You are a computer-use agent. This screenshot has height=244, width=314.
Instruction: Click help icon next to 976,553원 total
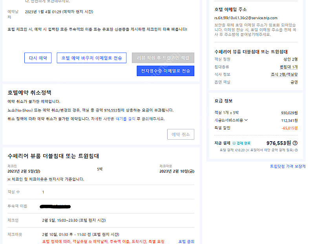coord(295,143)
